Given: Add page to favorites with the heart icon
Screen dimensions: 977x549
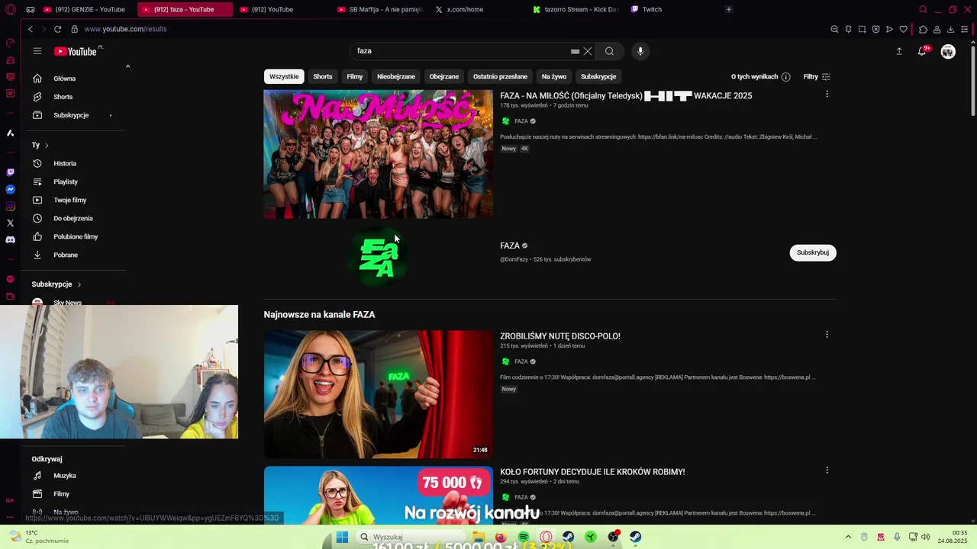Looking at the screenshot, I should 904,29.
